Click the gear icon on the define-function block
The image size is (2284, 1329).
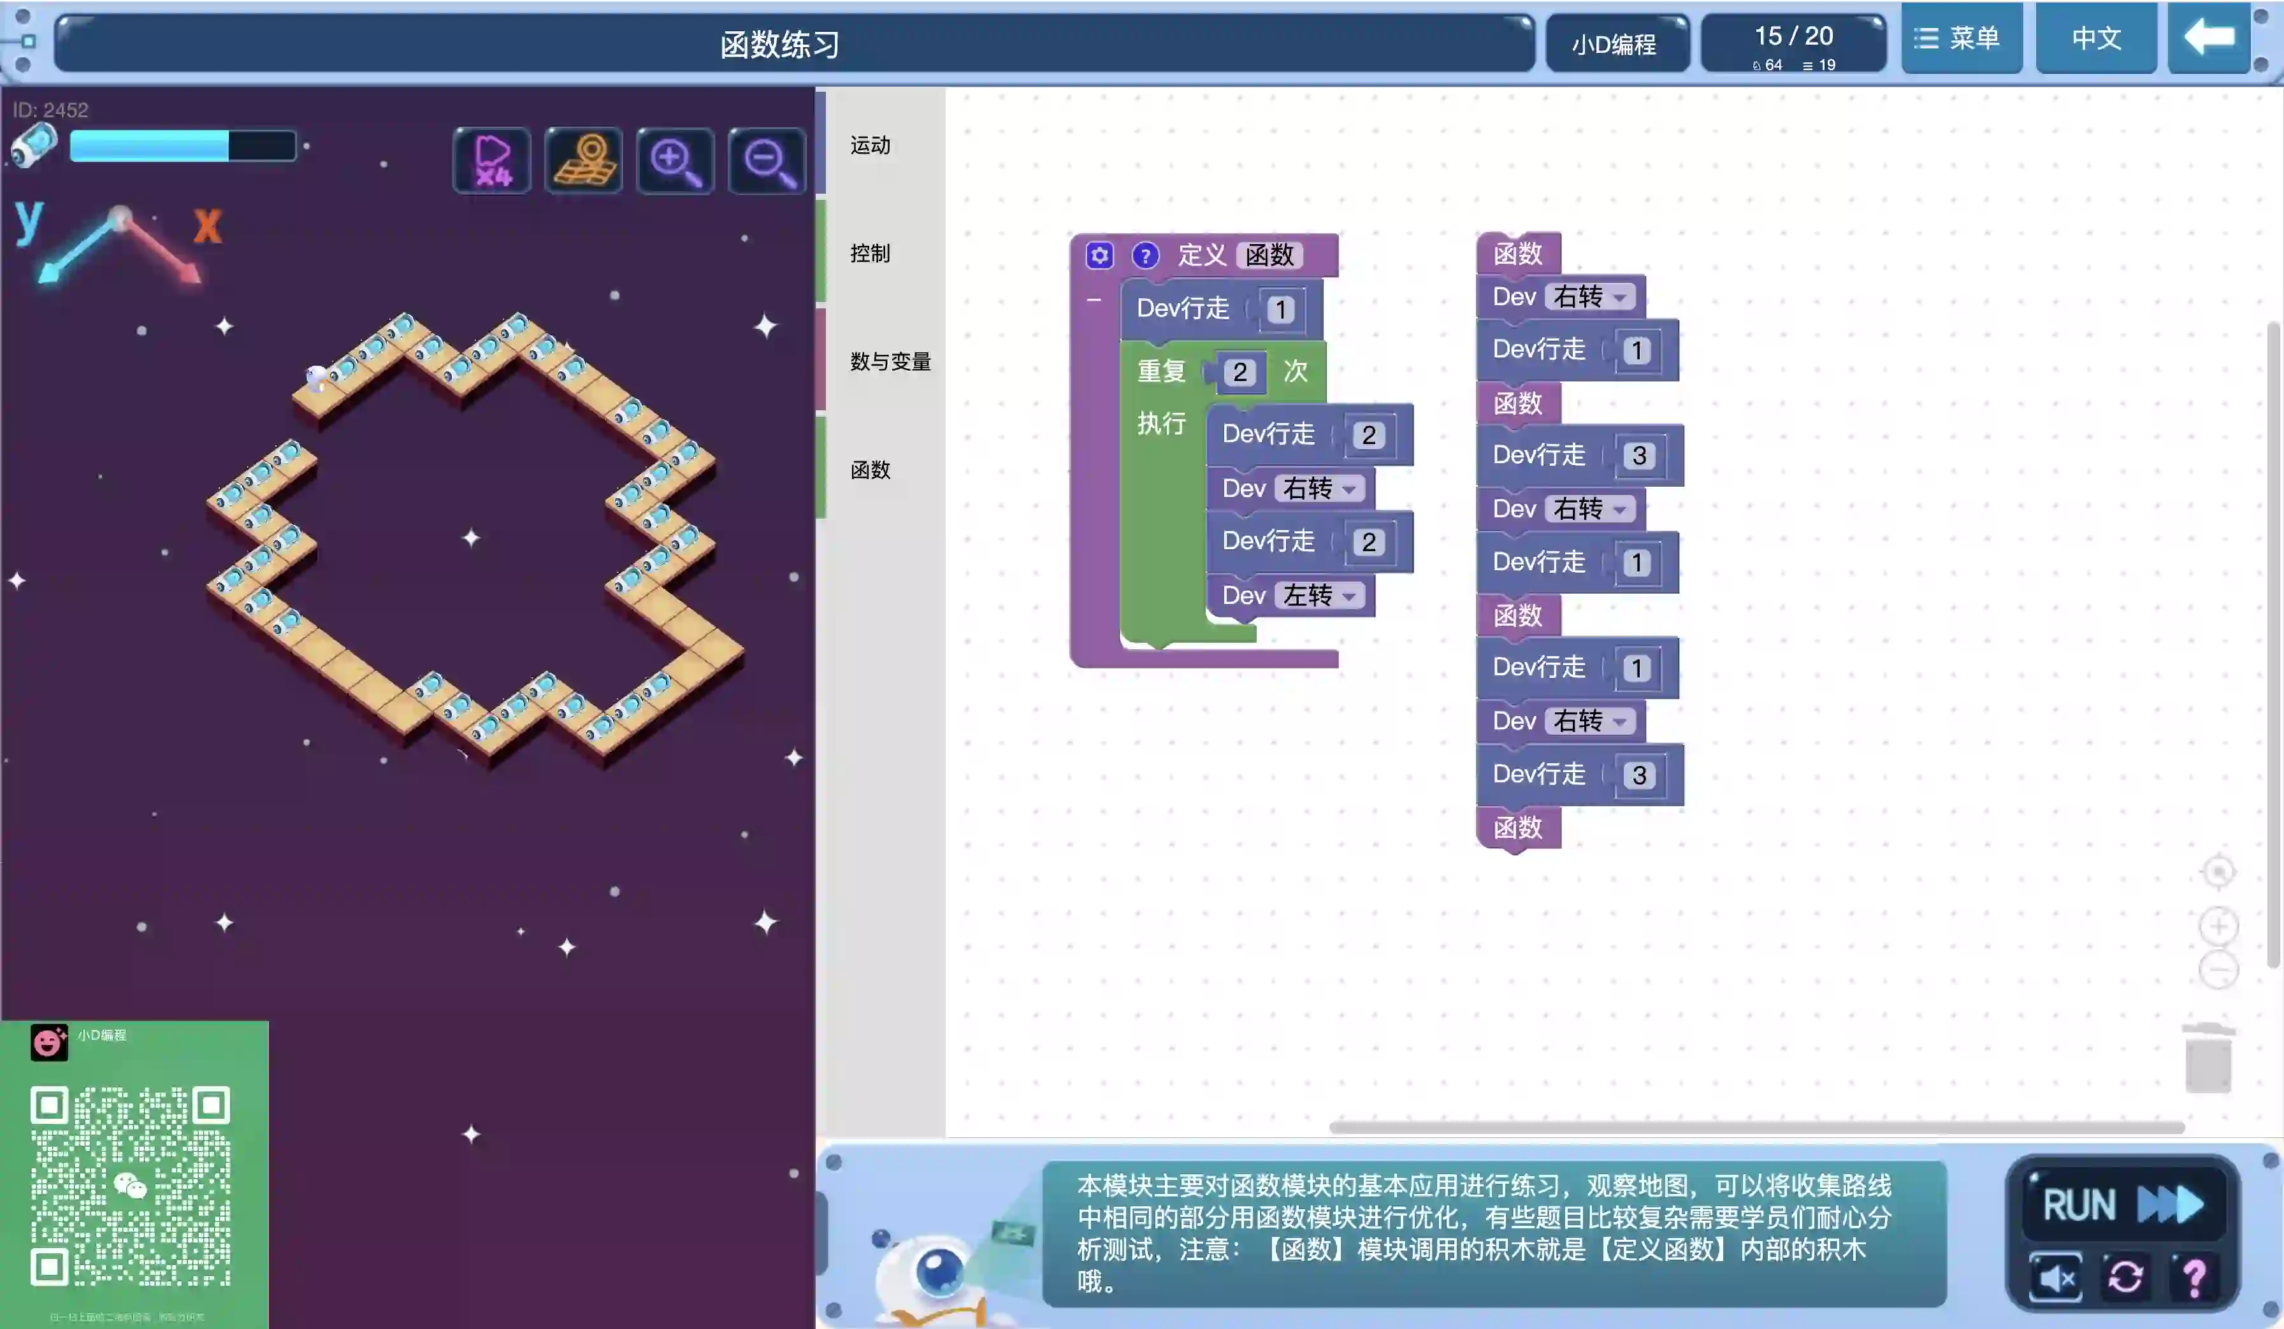coord(1099,255)
